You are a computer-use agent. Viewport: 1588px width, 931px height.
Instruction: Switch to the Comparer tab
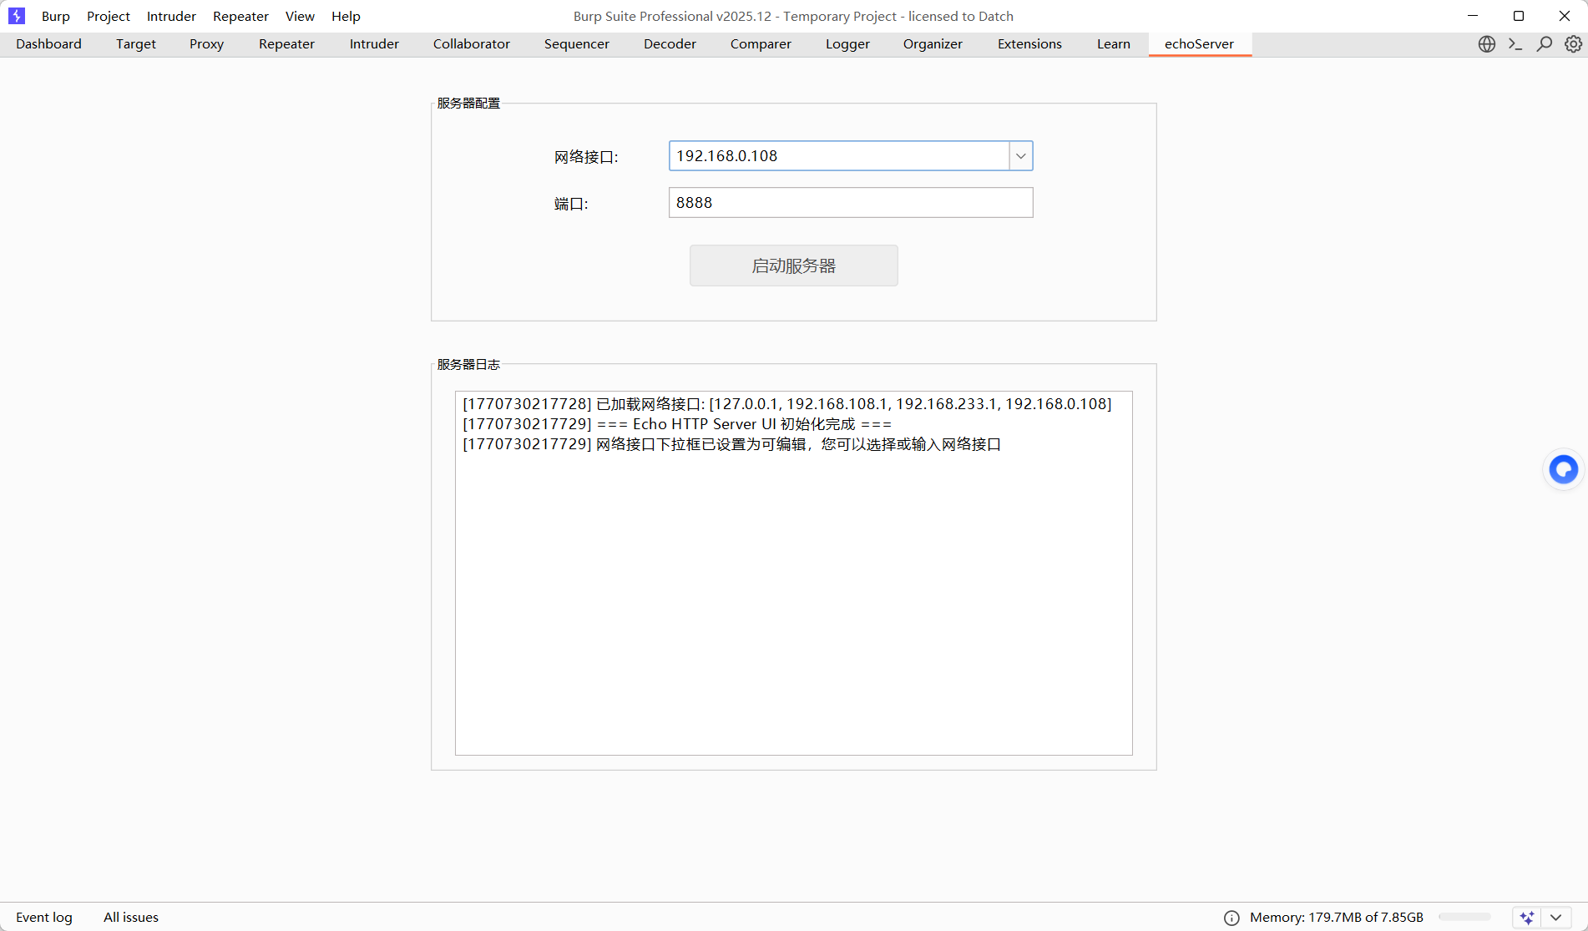(761, 44)
